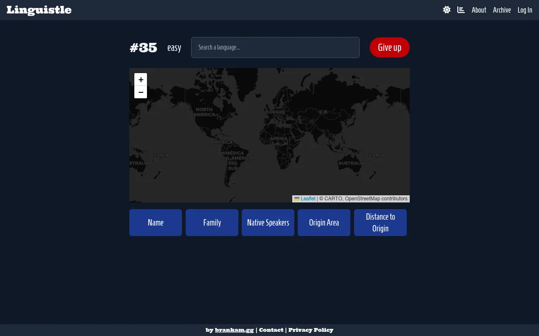Open the Privacy Policy footer link
The width and height of the screenshot is (539, 336).
tap(311, 330)
